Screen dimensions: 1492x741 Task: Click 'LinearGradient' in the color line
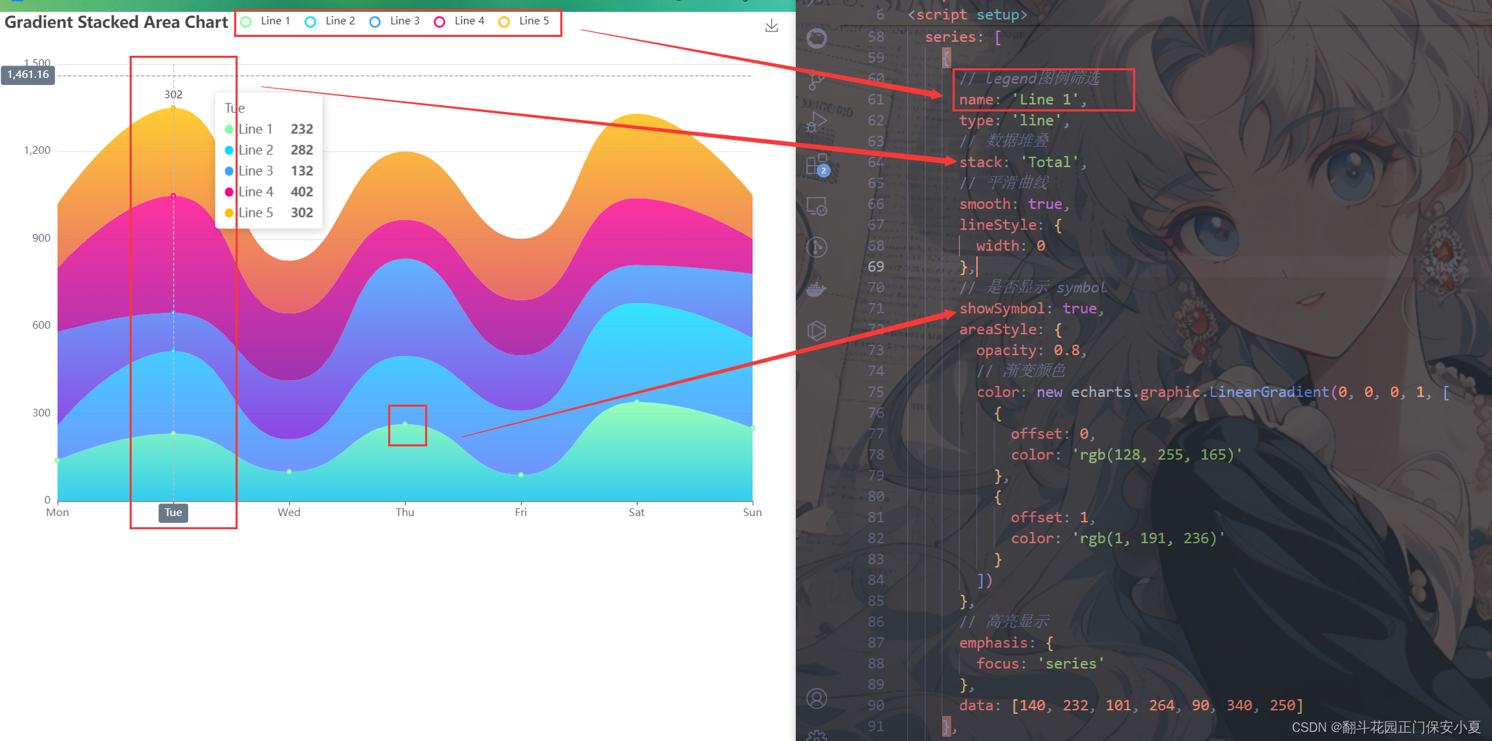[x=1268, y=392]
